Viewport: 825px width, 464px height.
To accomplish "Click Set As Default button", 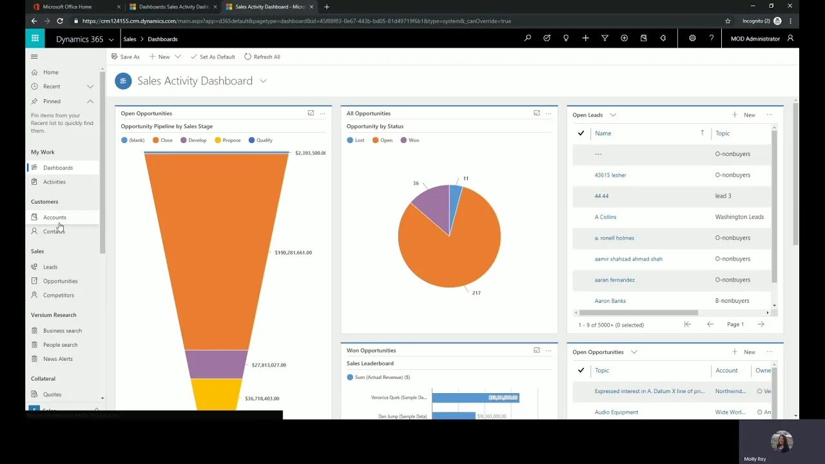I will click(x=213, y=57).
